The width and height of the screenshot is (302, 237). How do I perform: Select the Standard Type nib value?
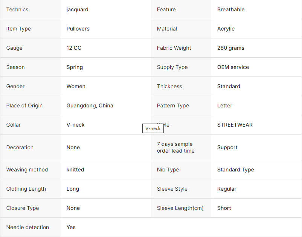pyautogui.click(x=235, y=170)
